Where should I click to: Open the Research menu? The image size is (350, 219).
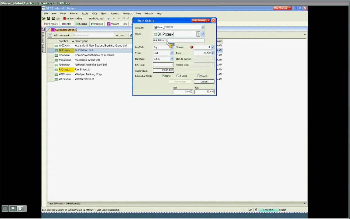(x=127, y=13)
